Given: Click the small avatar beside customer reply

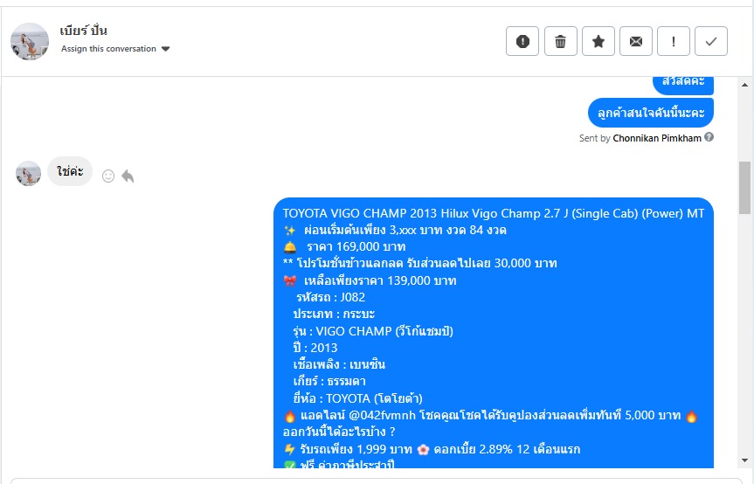Looking at the screenshot, I should [x=29, y=173].
